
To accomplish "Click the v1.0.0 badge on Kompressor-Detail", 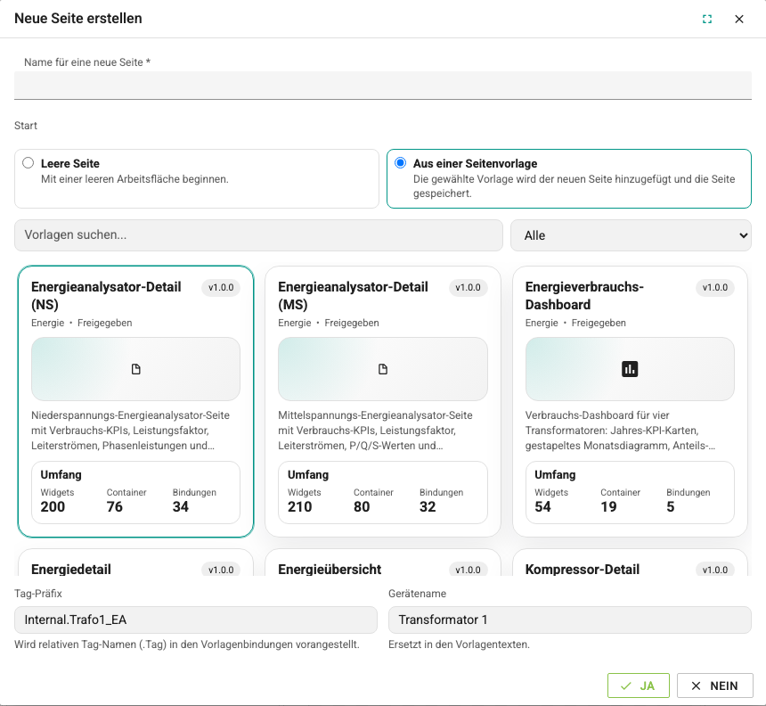I will (715, 570).
